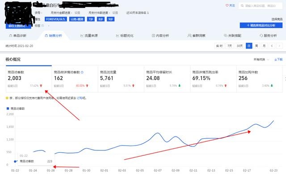
Task: Open the 服务分析 tab
Action: (268, 36)
